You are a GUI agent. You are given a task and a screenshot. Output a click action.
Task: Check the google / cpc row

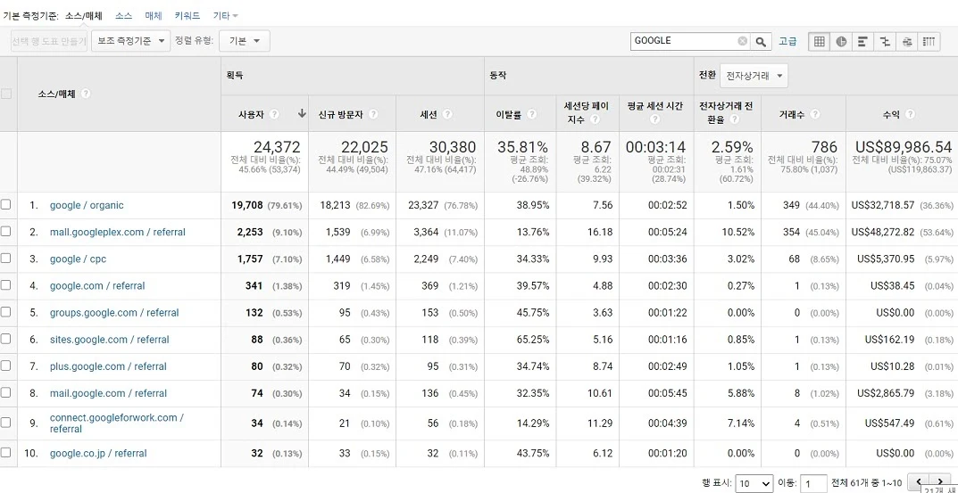[x=6, y=259]
